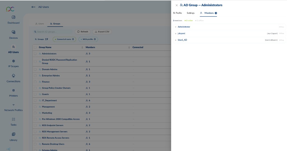287x151 pixels.
Task: Click the app logo in sidebar
Action: tap(10, 9)
